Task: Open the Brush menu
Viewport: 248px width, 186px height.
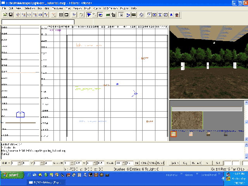Action: pyautogui.click(x=88, y=8)
